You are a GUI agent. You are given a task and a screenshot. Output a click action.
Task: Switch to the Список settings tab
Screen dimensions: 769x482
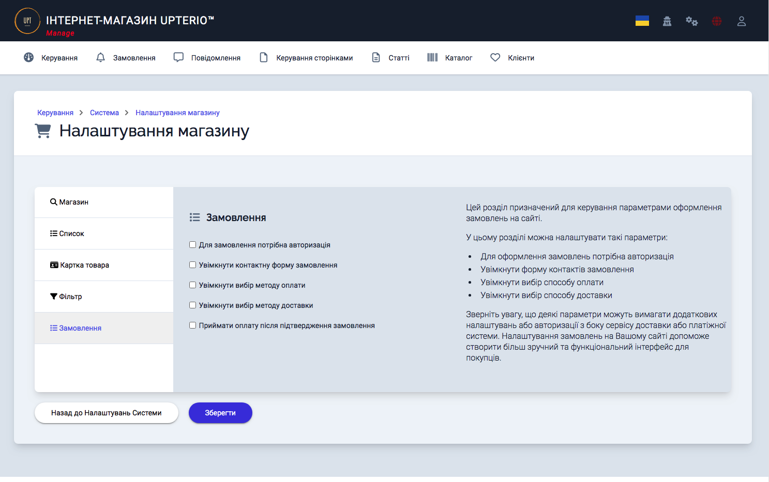104,234
